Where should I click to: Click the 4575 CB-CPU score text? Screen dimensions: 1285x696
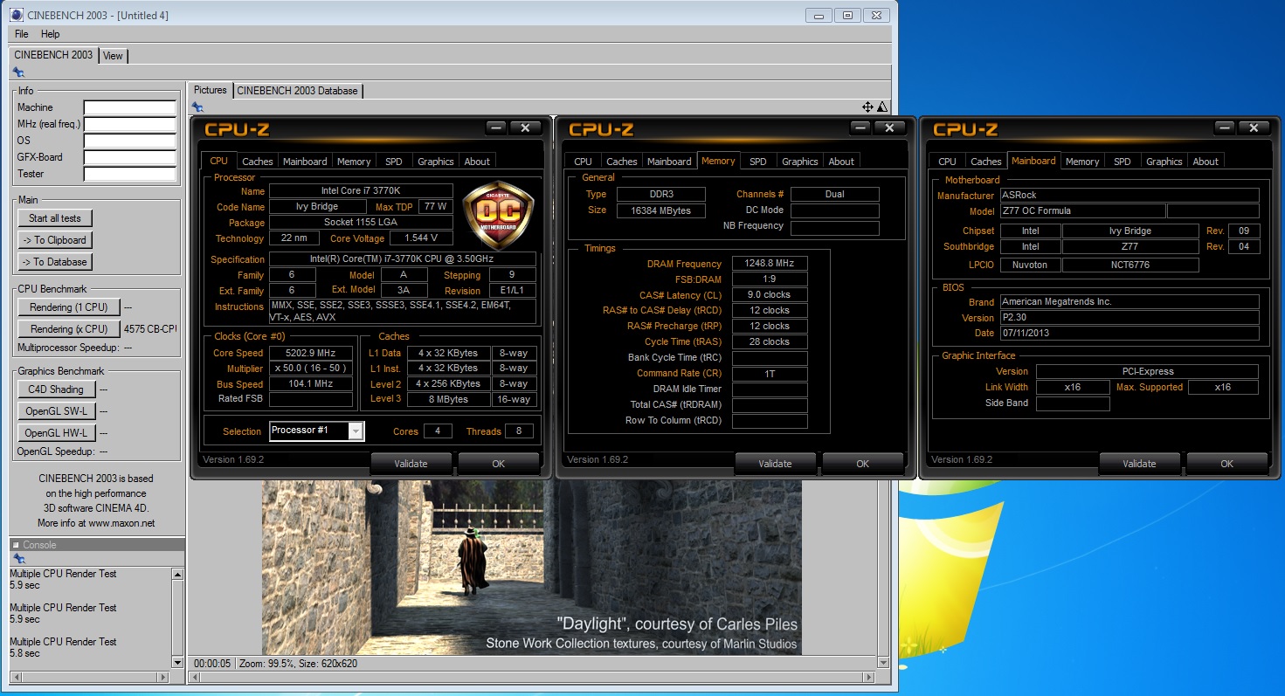click(x=151, y=329)
